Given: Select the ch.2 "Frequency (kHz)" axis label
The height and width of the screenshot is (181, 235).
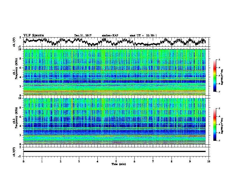Looking at the screenshot, I should [16, 118].
